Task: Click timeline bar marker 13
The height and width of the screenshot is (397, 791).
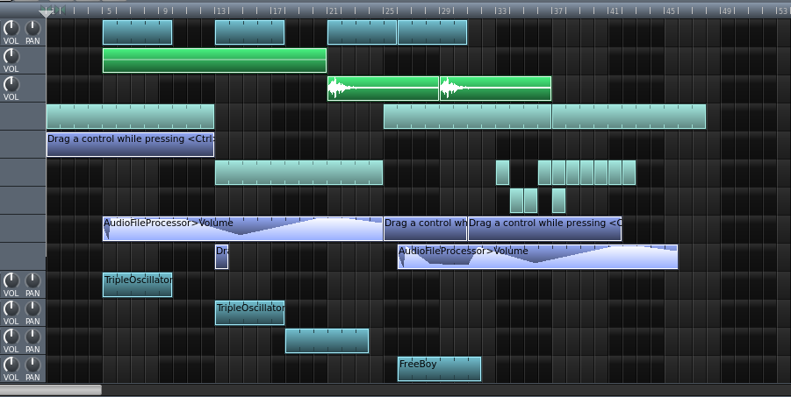Action: click(x=221, y=11)
